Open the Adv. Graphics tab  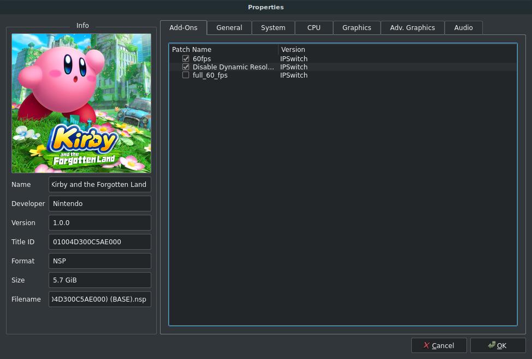click(412, 28)
